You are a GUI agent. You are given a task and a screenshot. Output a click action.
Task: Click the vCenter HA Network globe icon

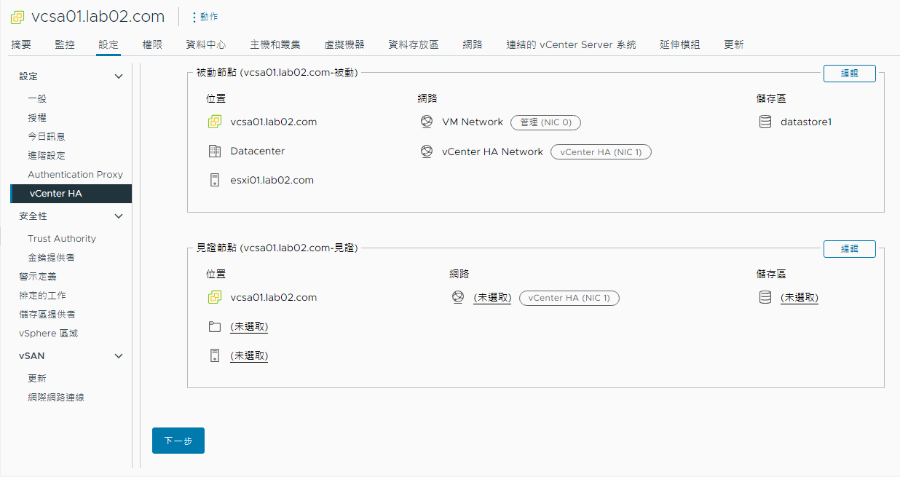pyautogui.click(x=427, y=151)
